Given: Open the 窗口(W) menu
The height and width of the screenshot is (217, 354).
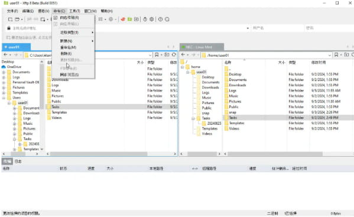Looking at the screenshot, I should [90, 11].
